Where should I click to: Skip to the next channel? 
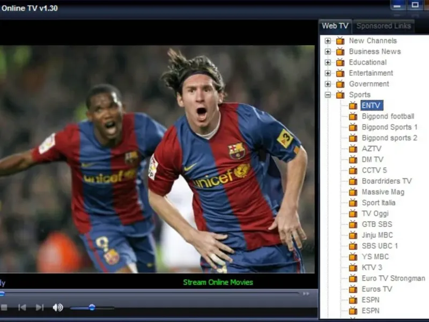click(40, 308)
